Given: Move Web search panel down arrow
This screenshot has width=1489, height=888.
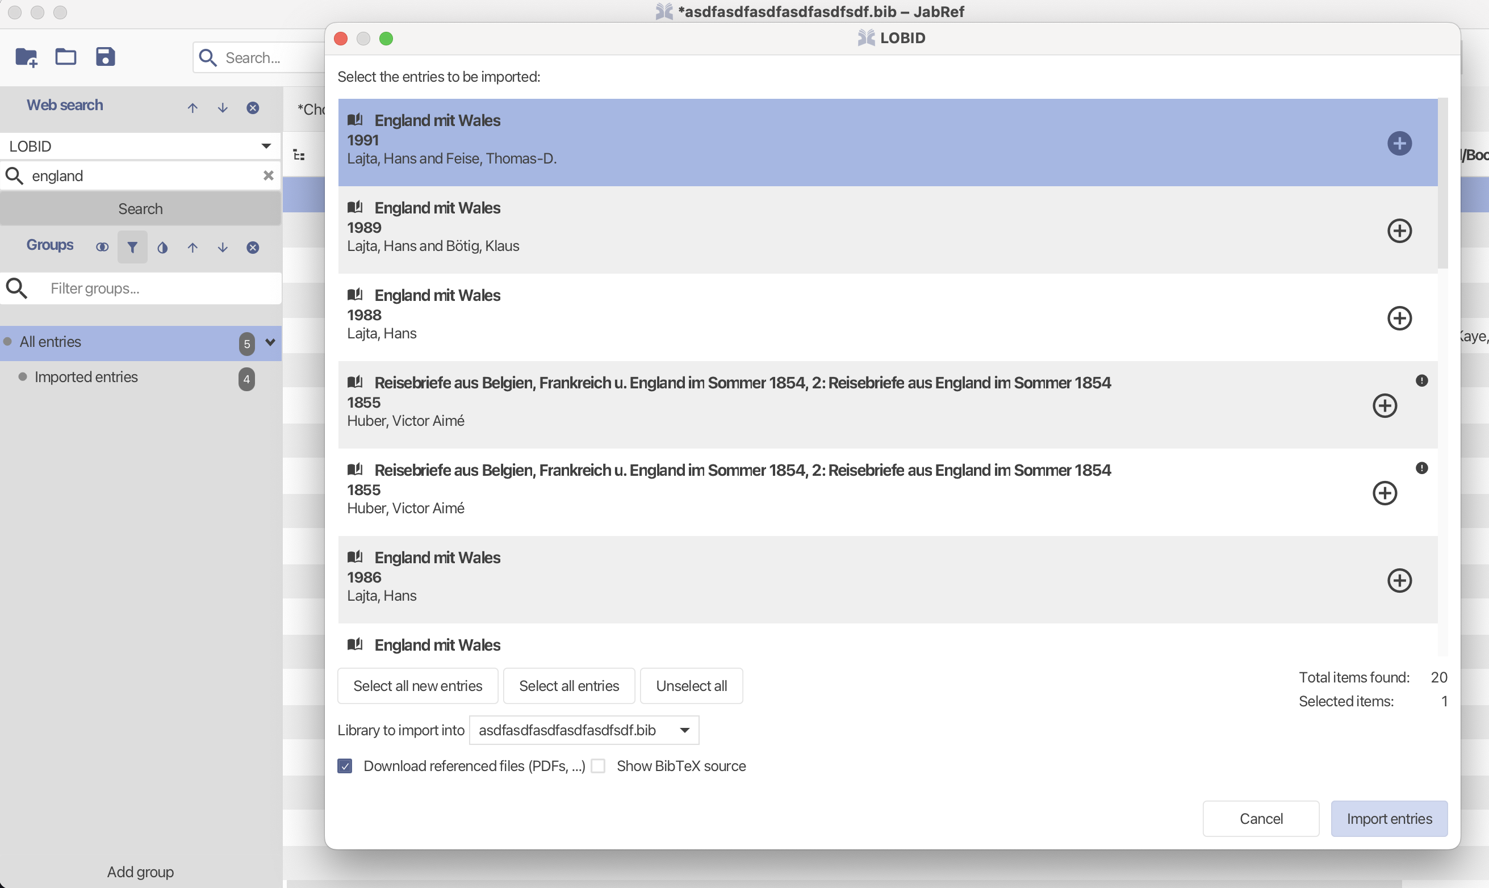Looking at the screenshot, I should tap(223, 108).
